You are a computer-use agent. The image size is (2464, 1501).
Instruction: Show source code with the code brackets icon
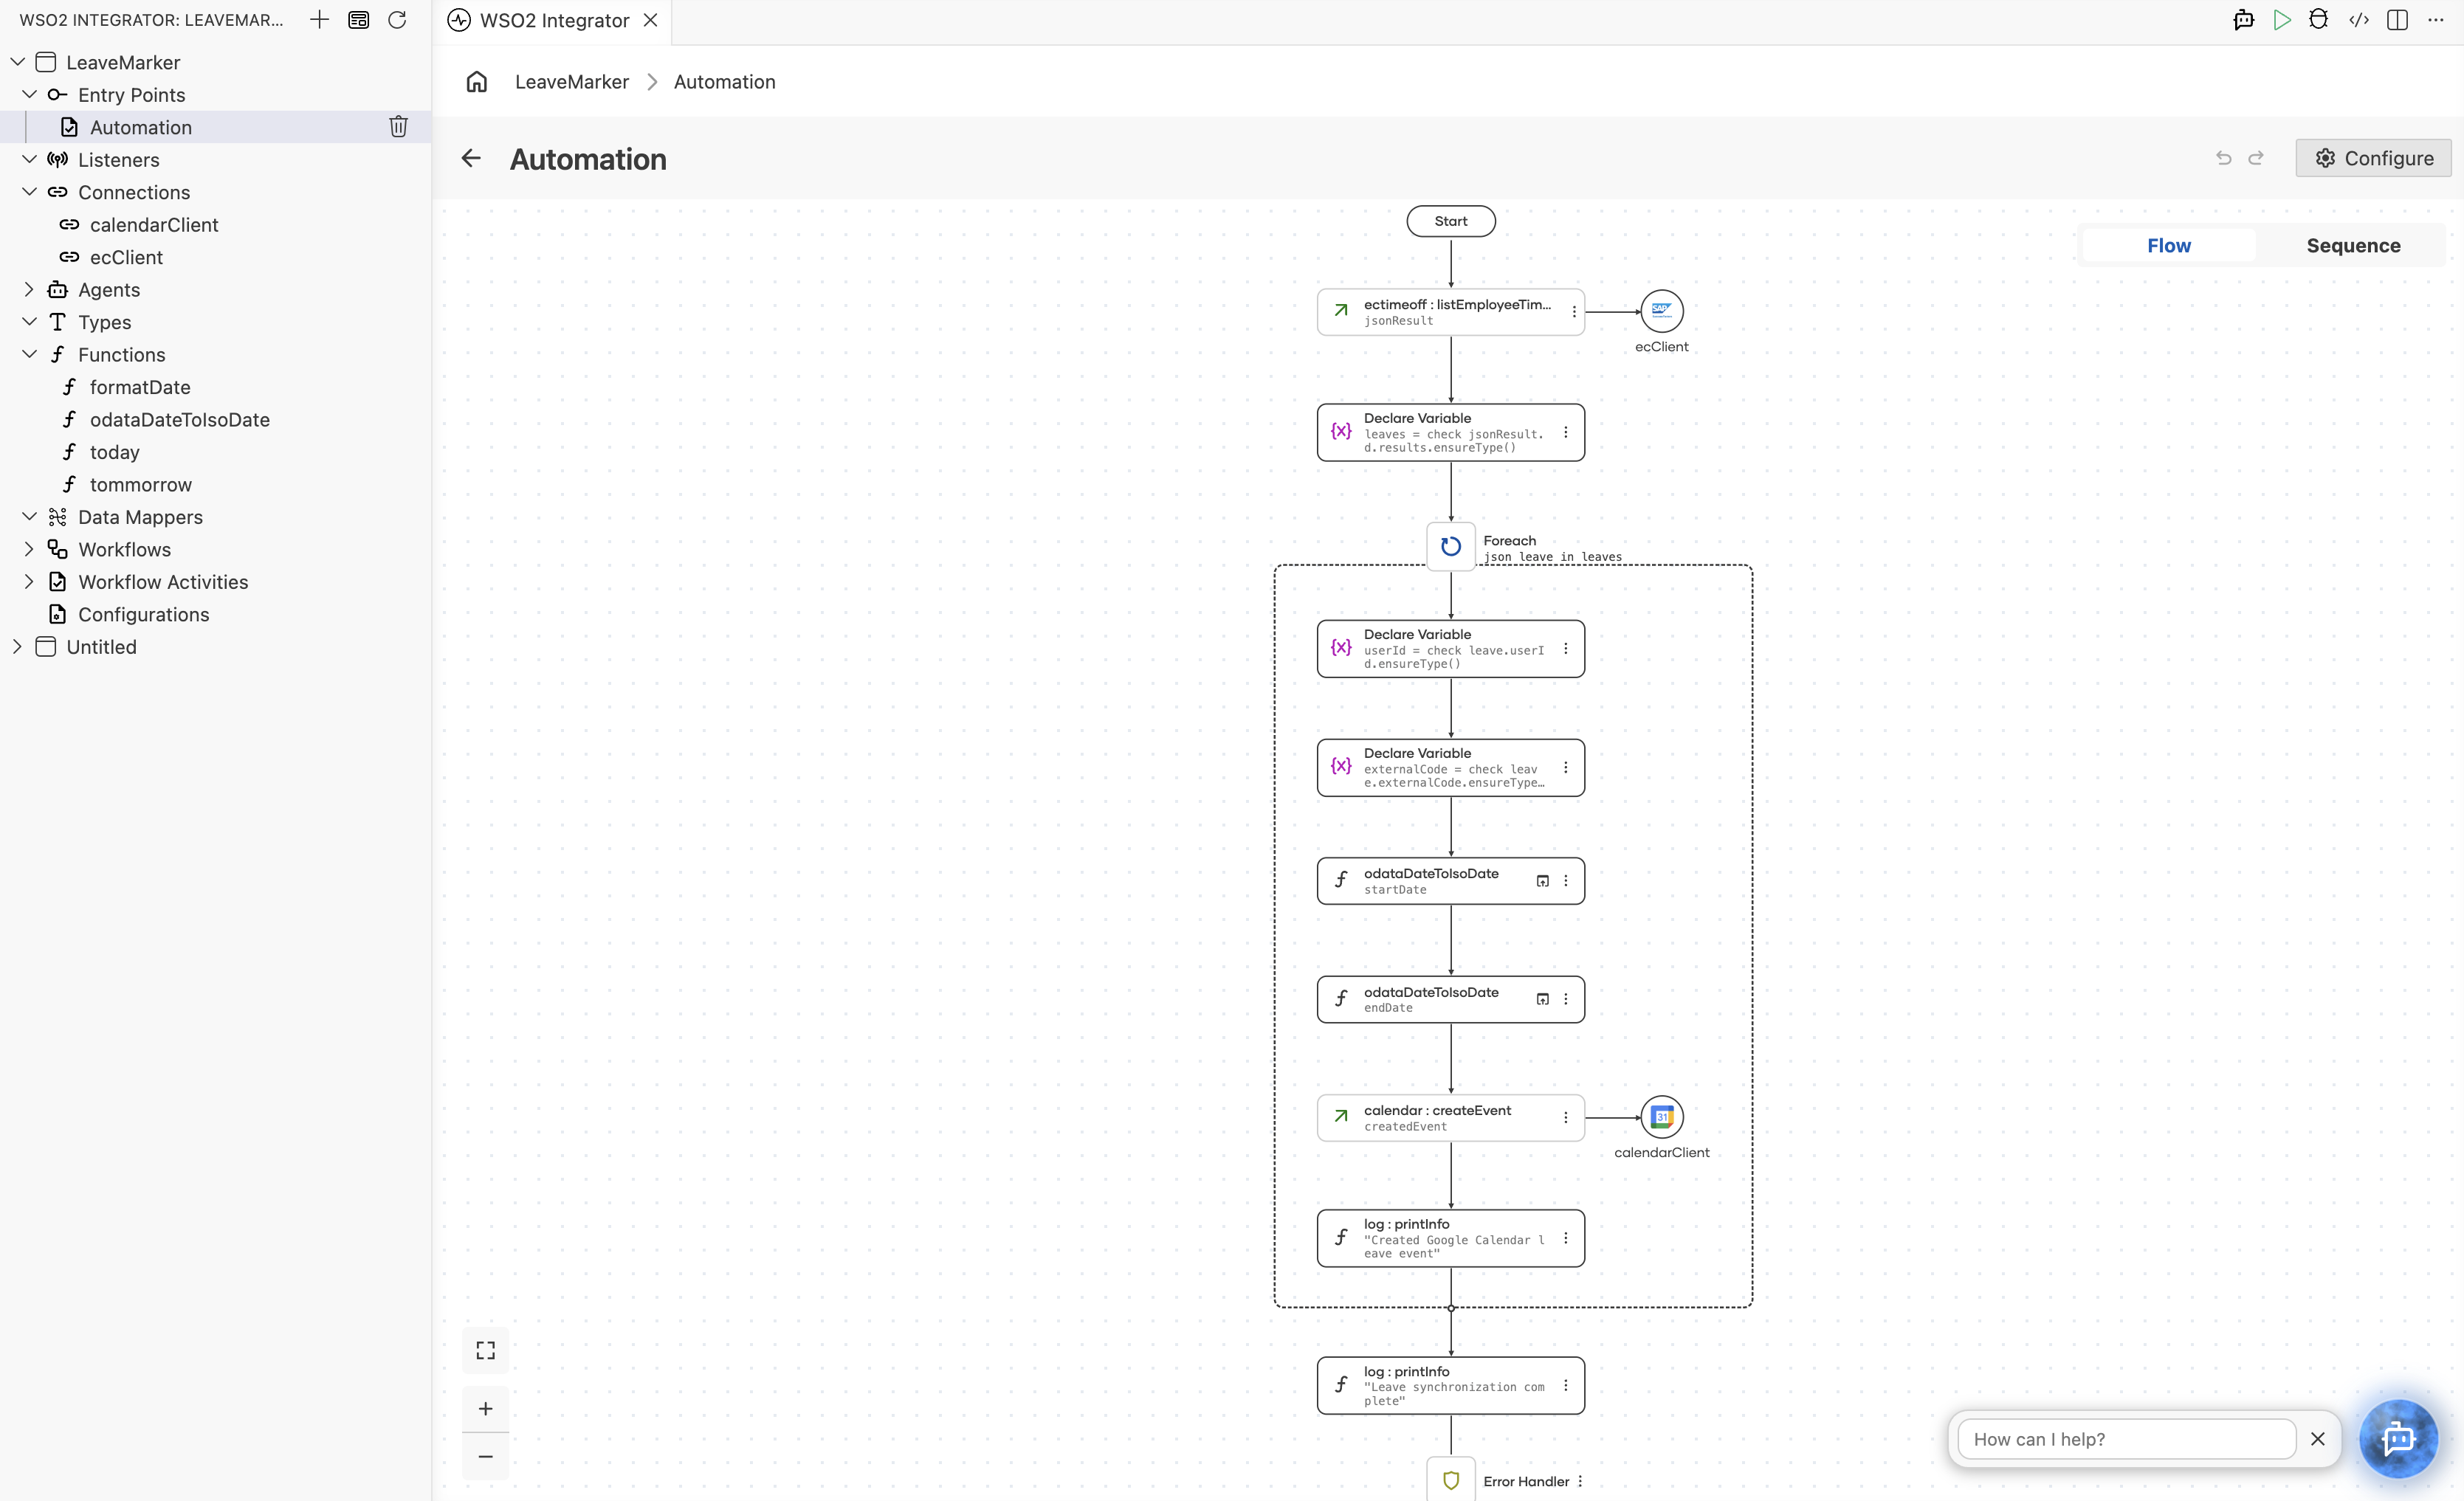[2359, 20]
